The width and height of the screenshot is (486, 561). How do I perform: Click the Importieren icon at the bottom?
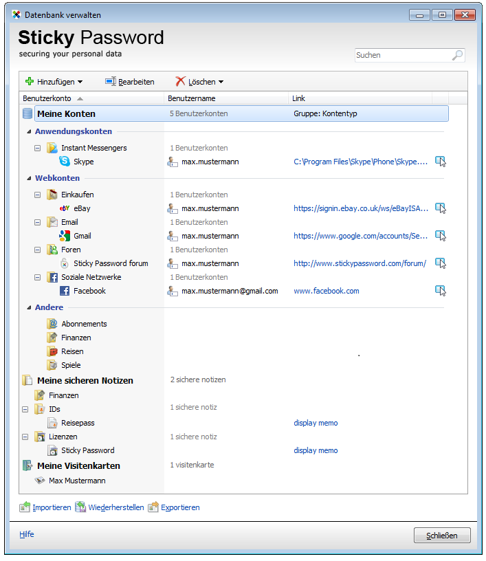pyautogui.click(x=25, y=507)
